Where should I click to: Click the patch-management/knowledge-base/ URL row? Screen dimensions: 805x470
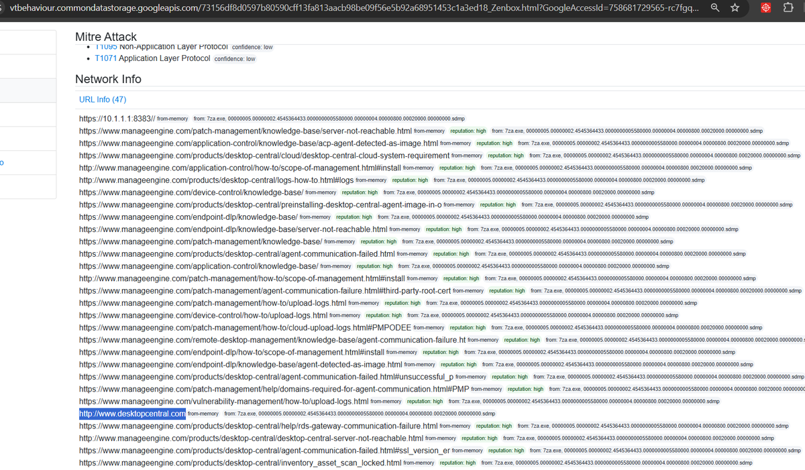click(x=201, y=241)
